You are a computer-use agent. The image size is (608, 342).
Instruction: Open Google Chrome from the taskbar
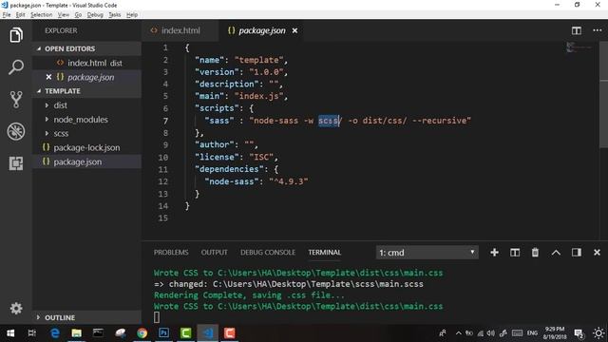[x=142, y=333]
